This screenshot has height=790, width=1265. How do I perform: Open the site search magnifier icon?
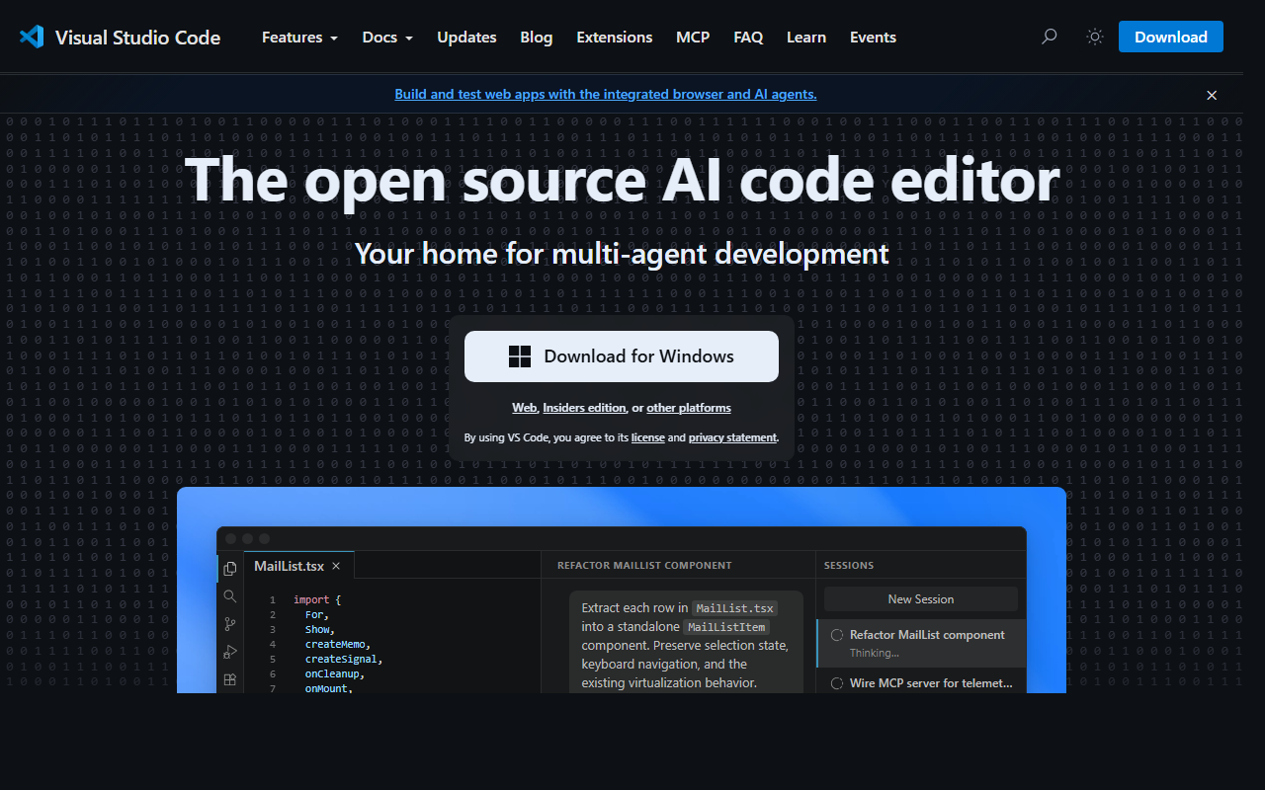1050,37
